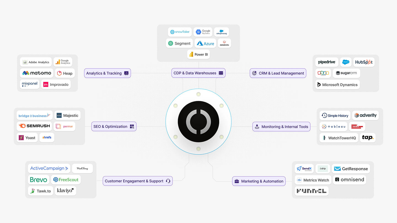Image resolution: width=397 pixels, height=223 pixels.
Task: Click the Adobe Analytics logo tile
Action: pyautogui.click(x=36, y=62)
